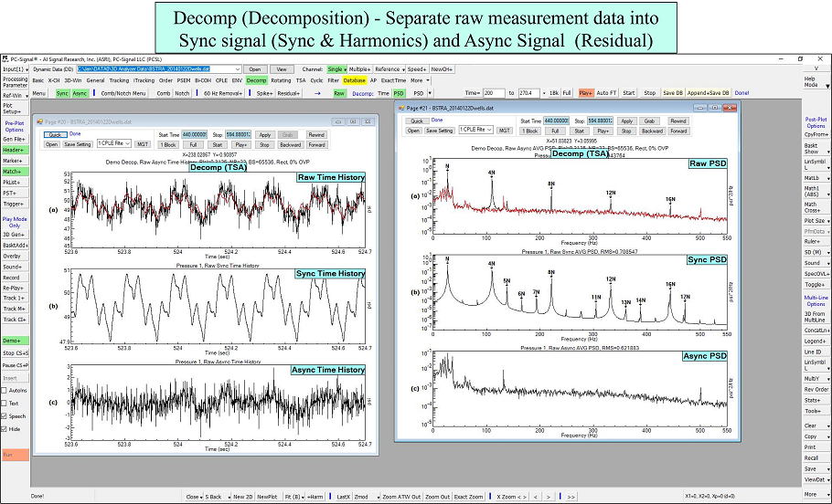Switch to the Decomp tab

[256, 80]
